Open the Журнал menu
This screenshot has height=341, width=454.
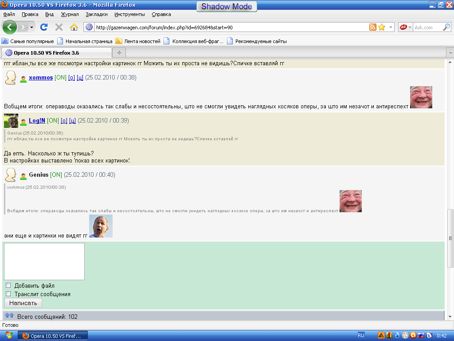click(70, 14)
